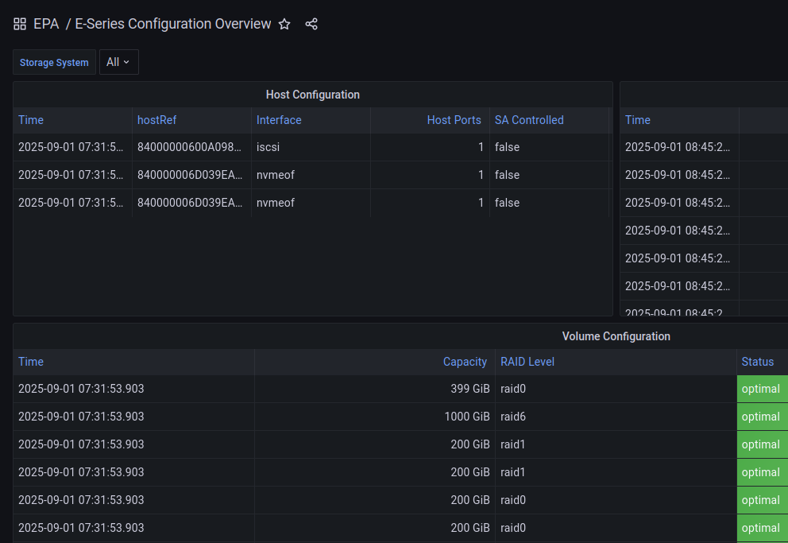Screen dimensions: 788x543
Task: Click the 1000 GiB capacity cell
Action: (375, 417)
